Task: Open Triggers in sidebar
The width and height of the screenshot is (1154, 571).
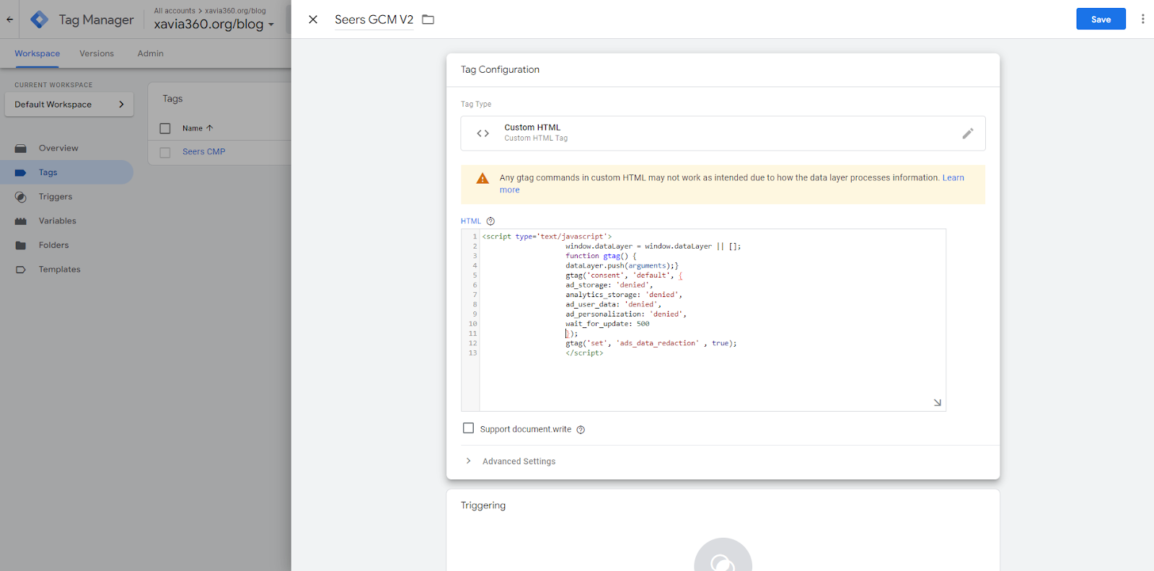Action: tap(56, 197)
